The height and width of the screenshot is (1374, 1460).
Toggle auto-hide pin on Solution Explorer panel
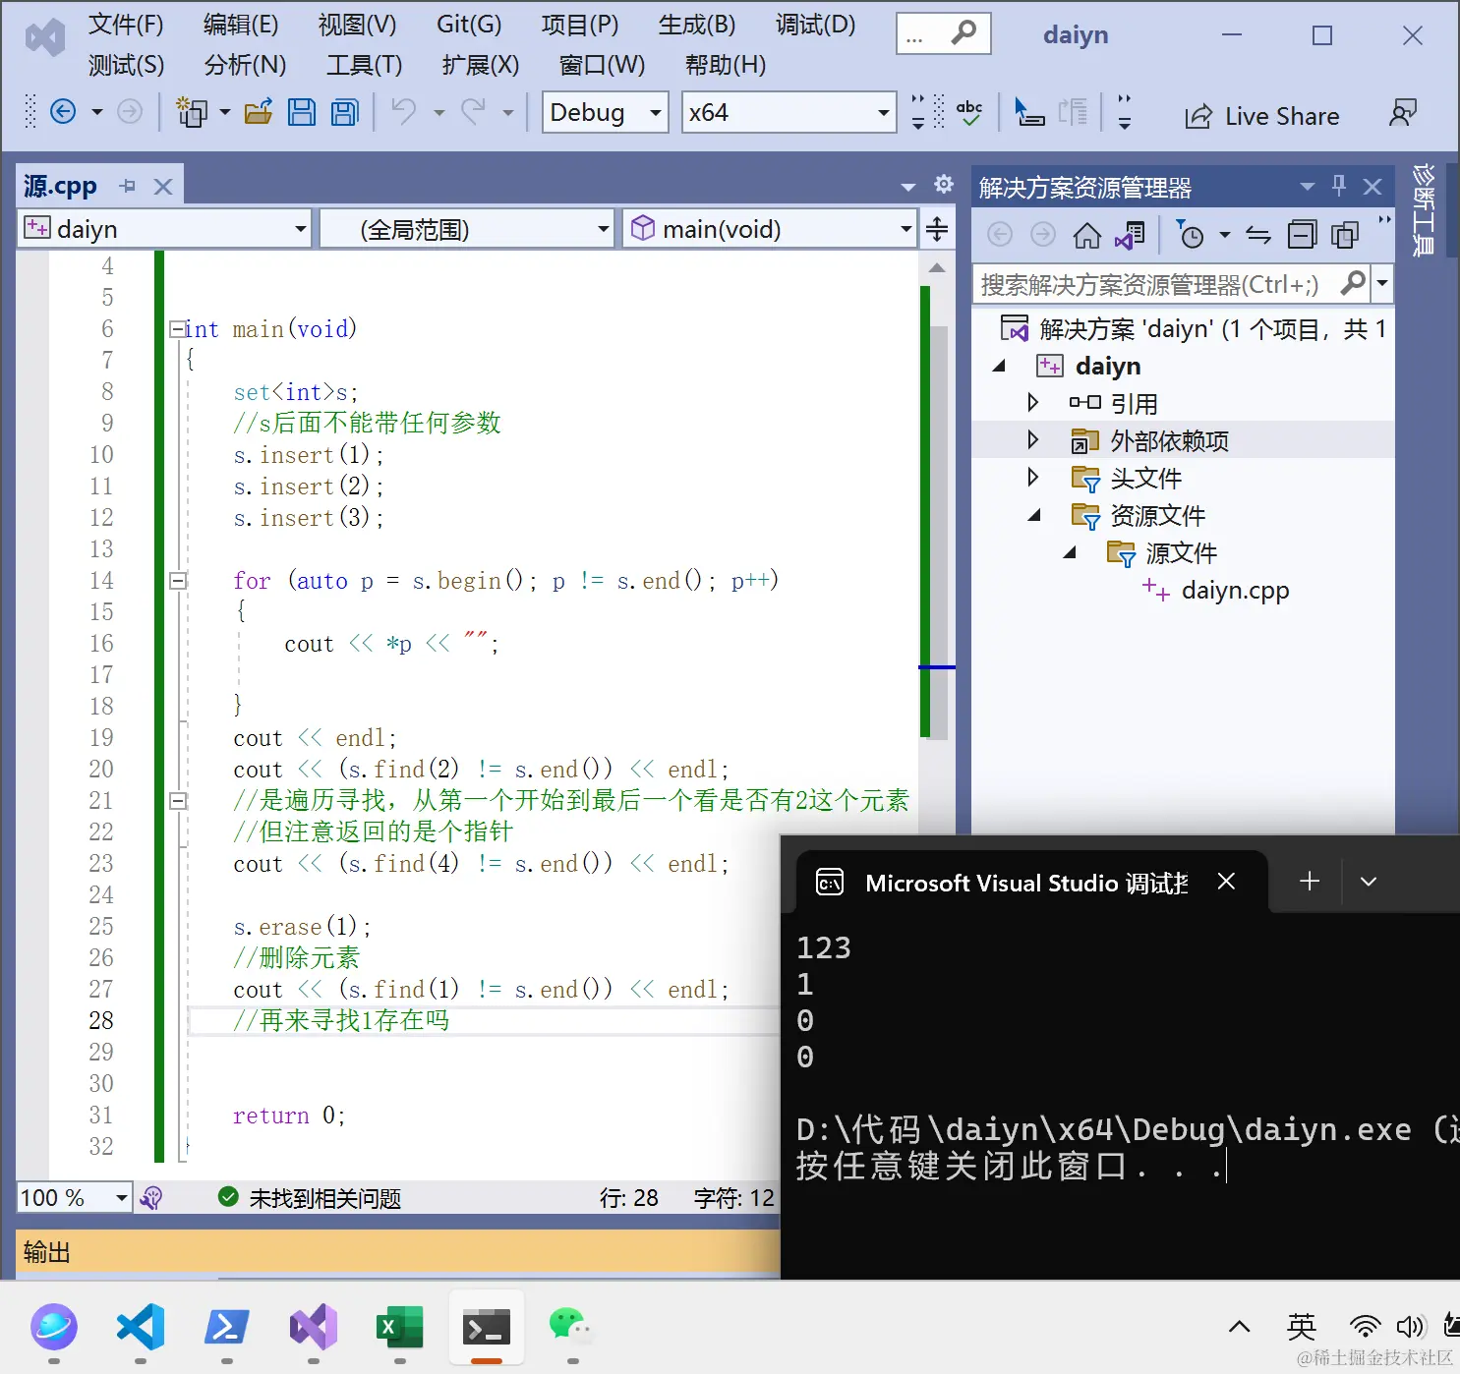pos(1339,185)
